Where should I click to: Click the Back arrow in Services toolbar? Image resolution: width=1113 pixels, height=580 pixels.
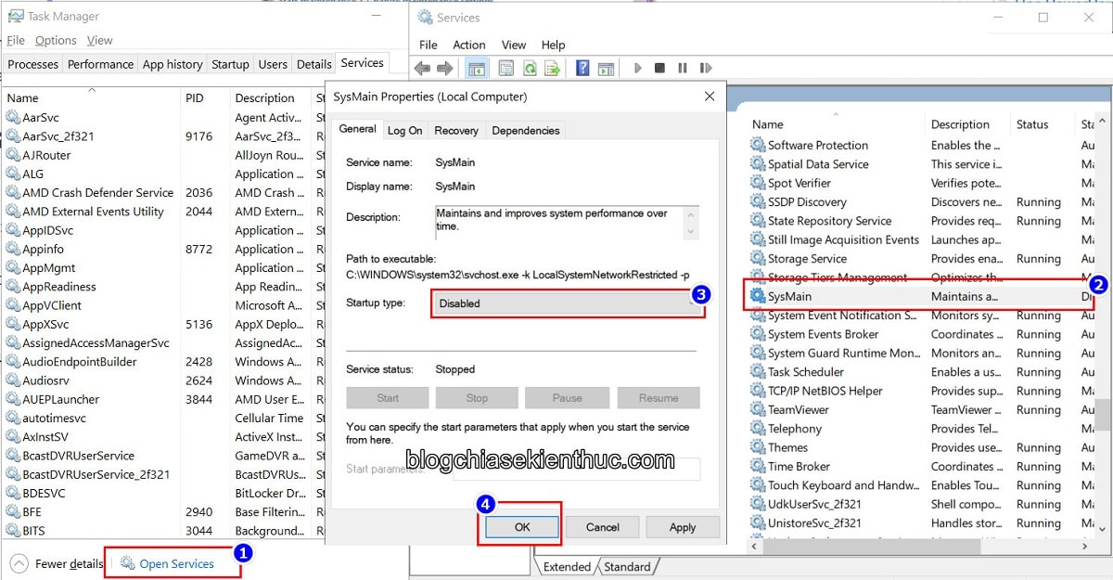tap(423, 68)
